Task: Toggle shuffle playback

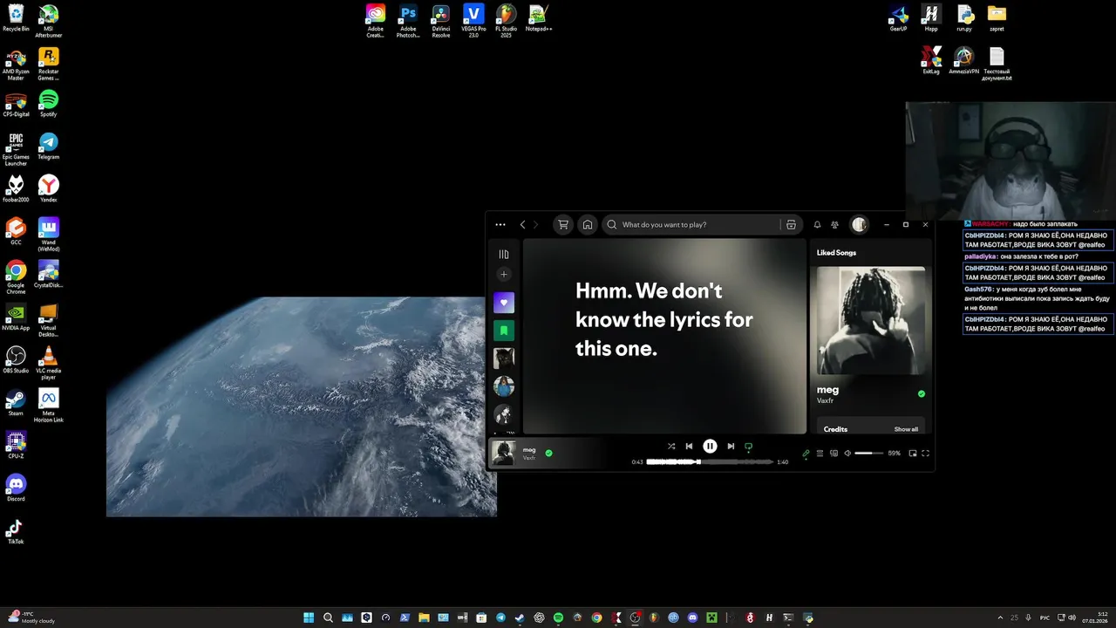Action: 671,447
